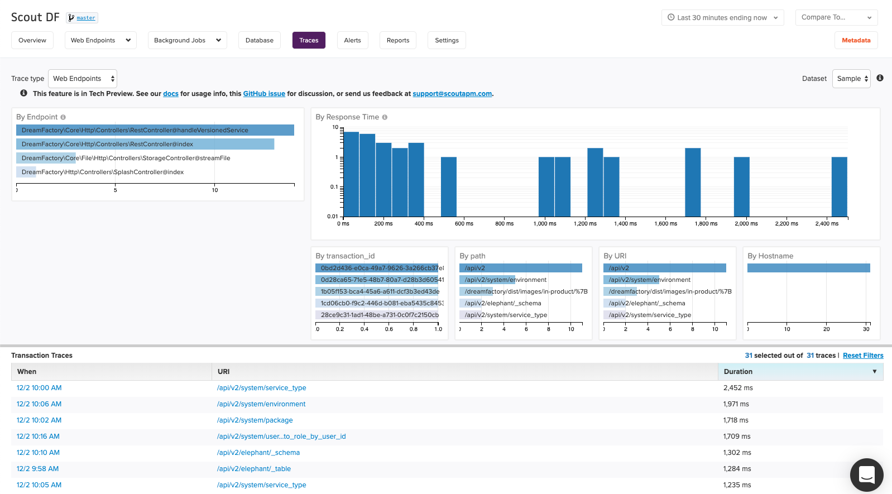The width and height of the screenshot is (892, 494).
Task: Filter by RestController@index endpoint bar
Action: click(145, 144)
